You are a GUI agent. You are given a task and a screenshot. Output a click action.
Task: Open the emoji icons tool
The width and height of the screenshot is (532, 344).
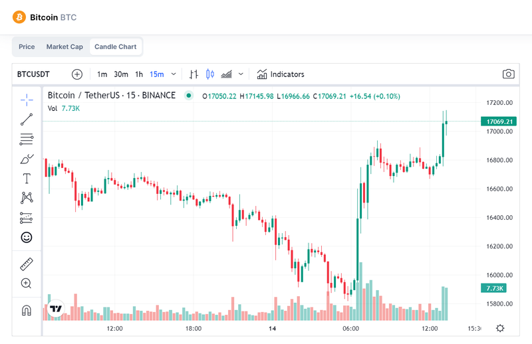tap(27, 236)
